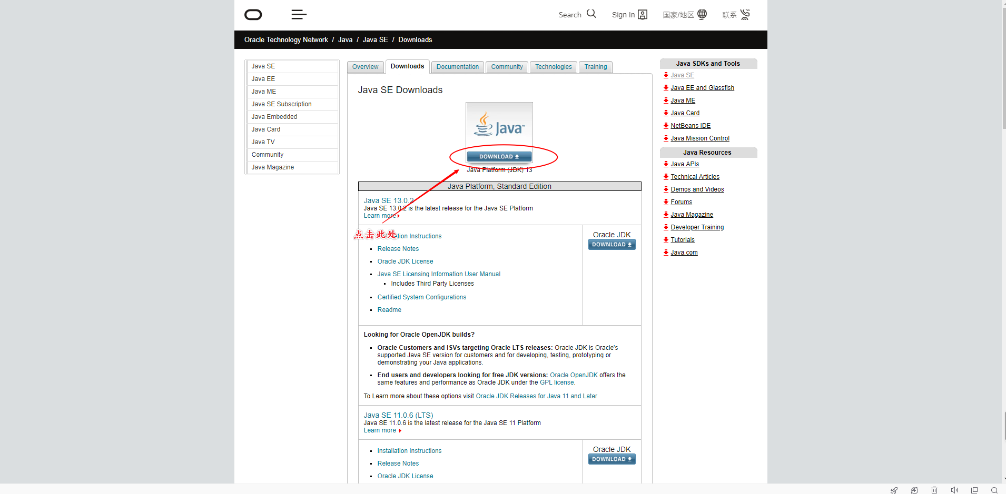Image resolution: width=1006 pixels, height=494 pixels.
Task: Click Oracle Technology Network in the breadcrumb
Action: (x=286, y=39)
